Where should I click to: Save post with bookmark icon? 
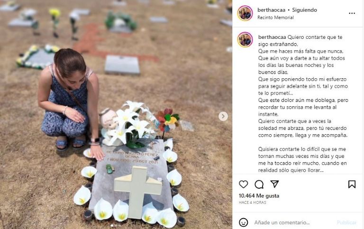pyautogui.click(x=352, y=184)
